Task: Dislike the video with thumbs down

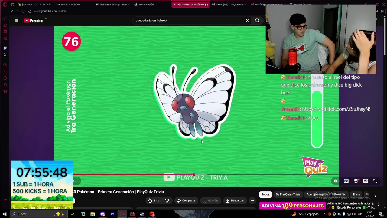Action: (x=167, y=200)
